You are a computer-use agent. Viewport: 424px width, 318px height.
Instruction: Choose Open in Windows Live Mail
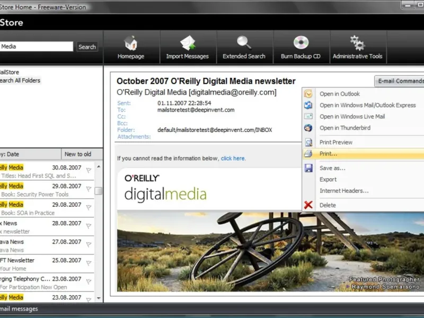tap(352, 117)
